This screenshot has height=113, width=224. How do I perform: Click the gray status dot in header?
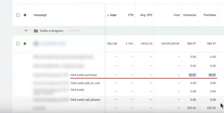(x=25, y=15)
